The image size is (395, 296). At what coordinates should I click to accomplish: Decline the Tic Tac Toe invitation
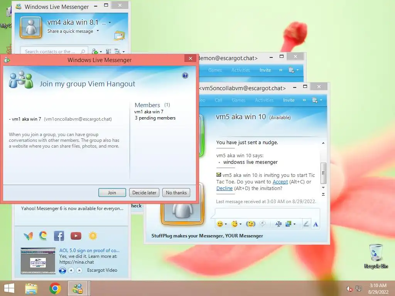tap(224, 188)
